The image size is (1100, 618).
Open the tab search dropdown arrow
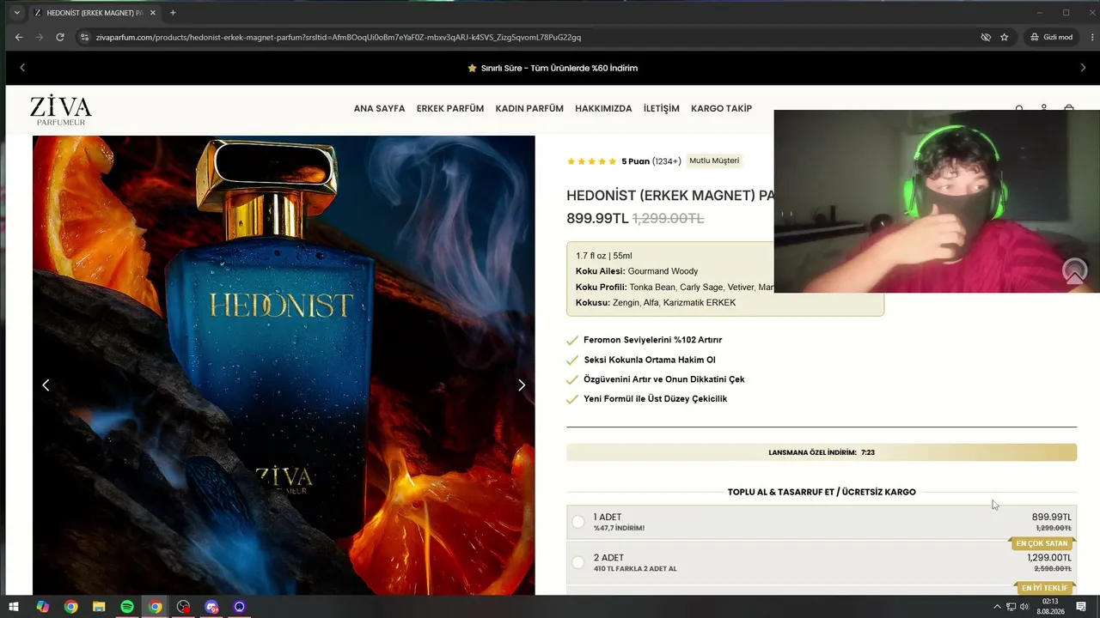(16, 13)
